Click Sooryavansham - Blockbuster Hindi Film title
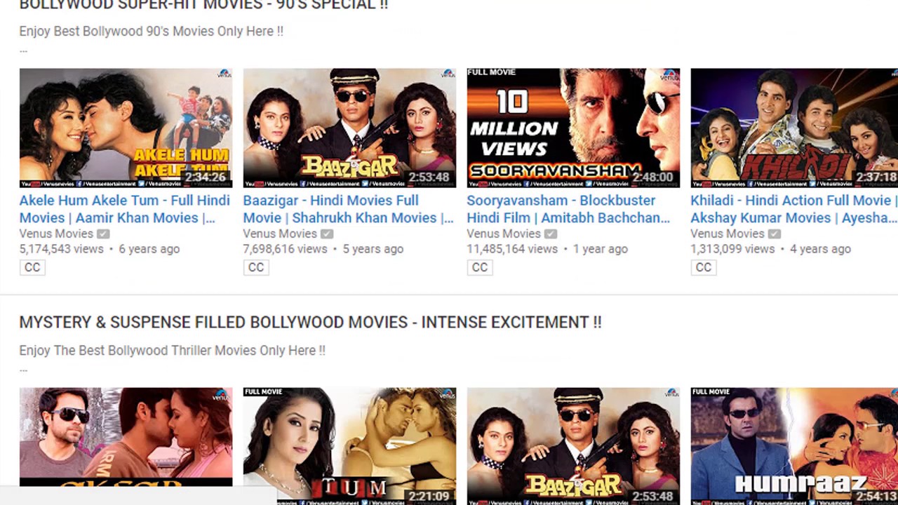898x505 pixels. [568, 209]
